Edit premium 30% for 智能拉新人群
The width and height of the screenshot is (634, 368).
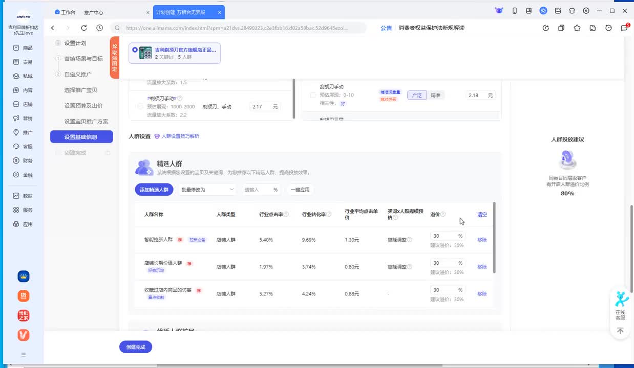tap(448, 236)
